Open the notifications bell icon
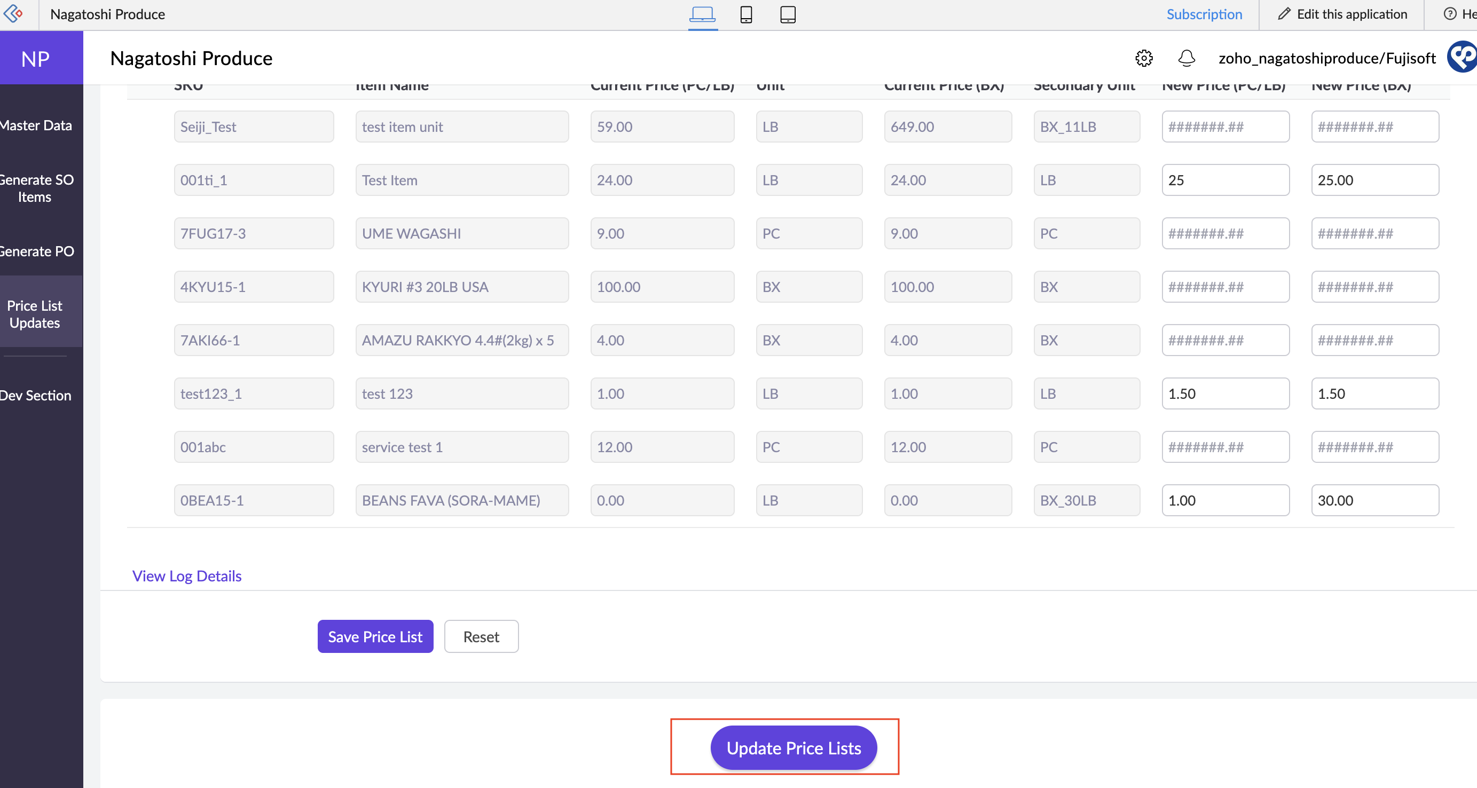Screen dimensions: 1477x788 tap(1187, 58)
